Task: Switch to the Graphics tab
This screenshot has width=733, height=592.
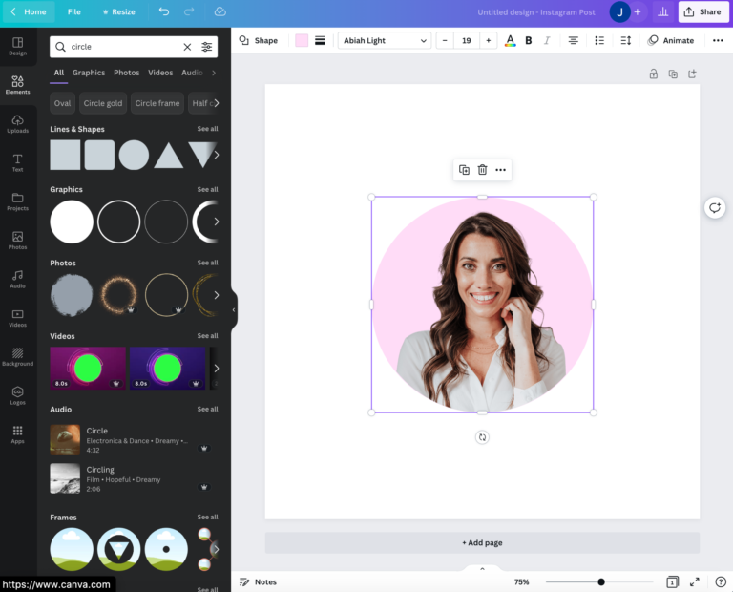Action: [x=89, y=73]
